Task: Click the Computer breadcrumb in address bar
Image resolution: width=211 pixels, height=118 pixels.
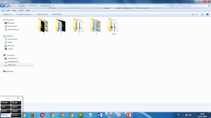Action: pyautogui.click(x=21, y=6)
